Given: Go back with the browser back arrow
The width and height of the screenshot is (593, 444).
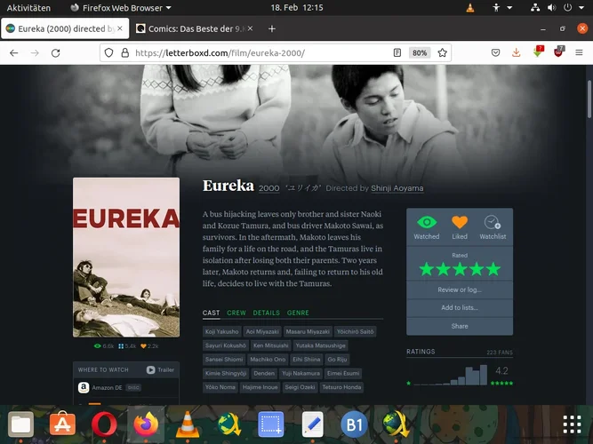Looking at the screenshot, I should tap(14, 53).
